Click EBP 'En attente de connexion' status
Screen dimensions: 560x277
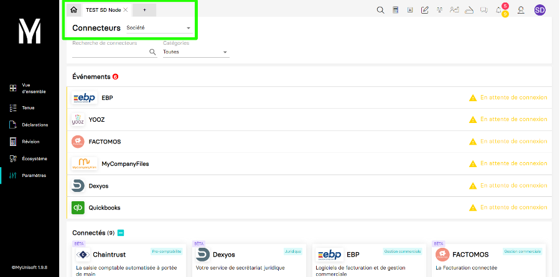(513, 98)
